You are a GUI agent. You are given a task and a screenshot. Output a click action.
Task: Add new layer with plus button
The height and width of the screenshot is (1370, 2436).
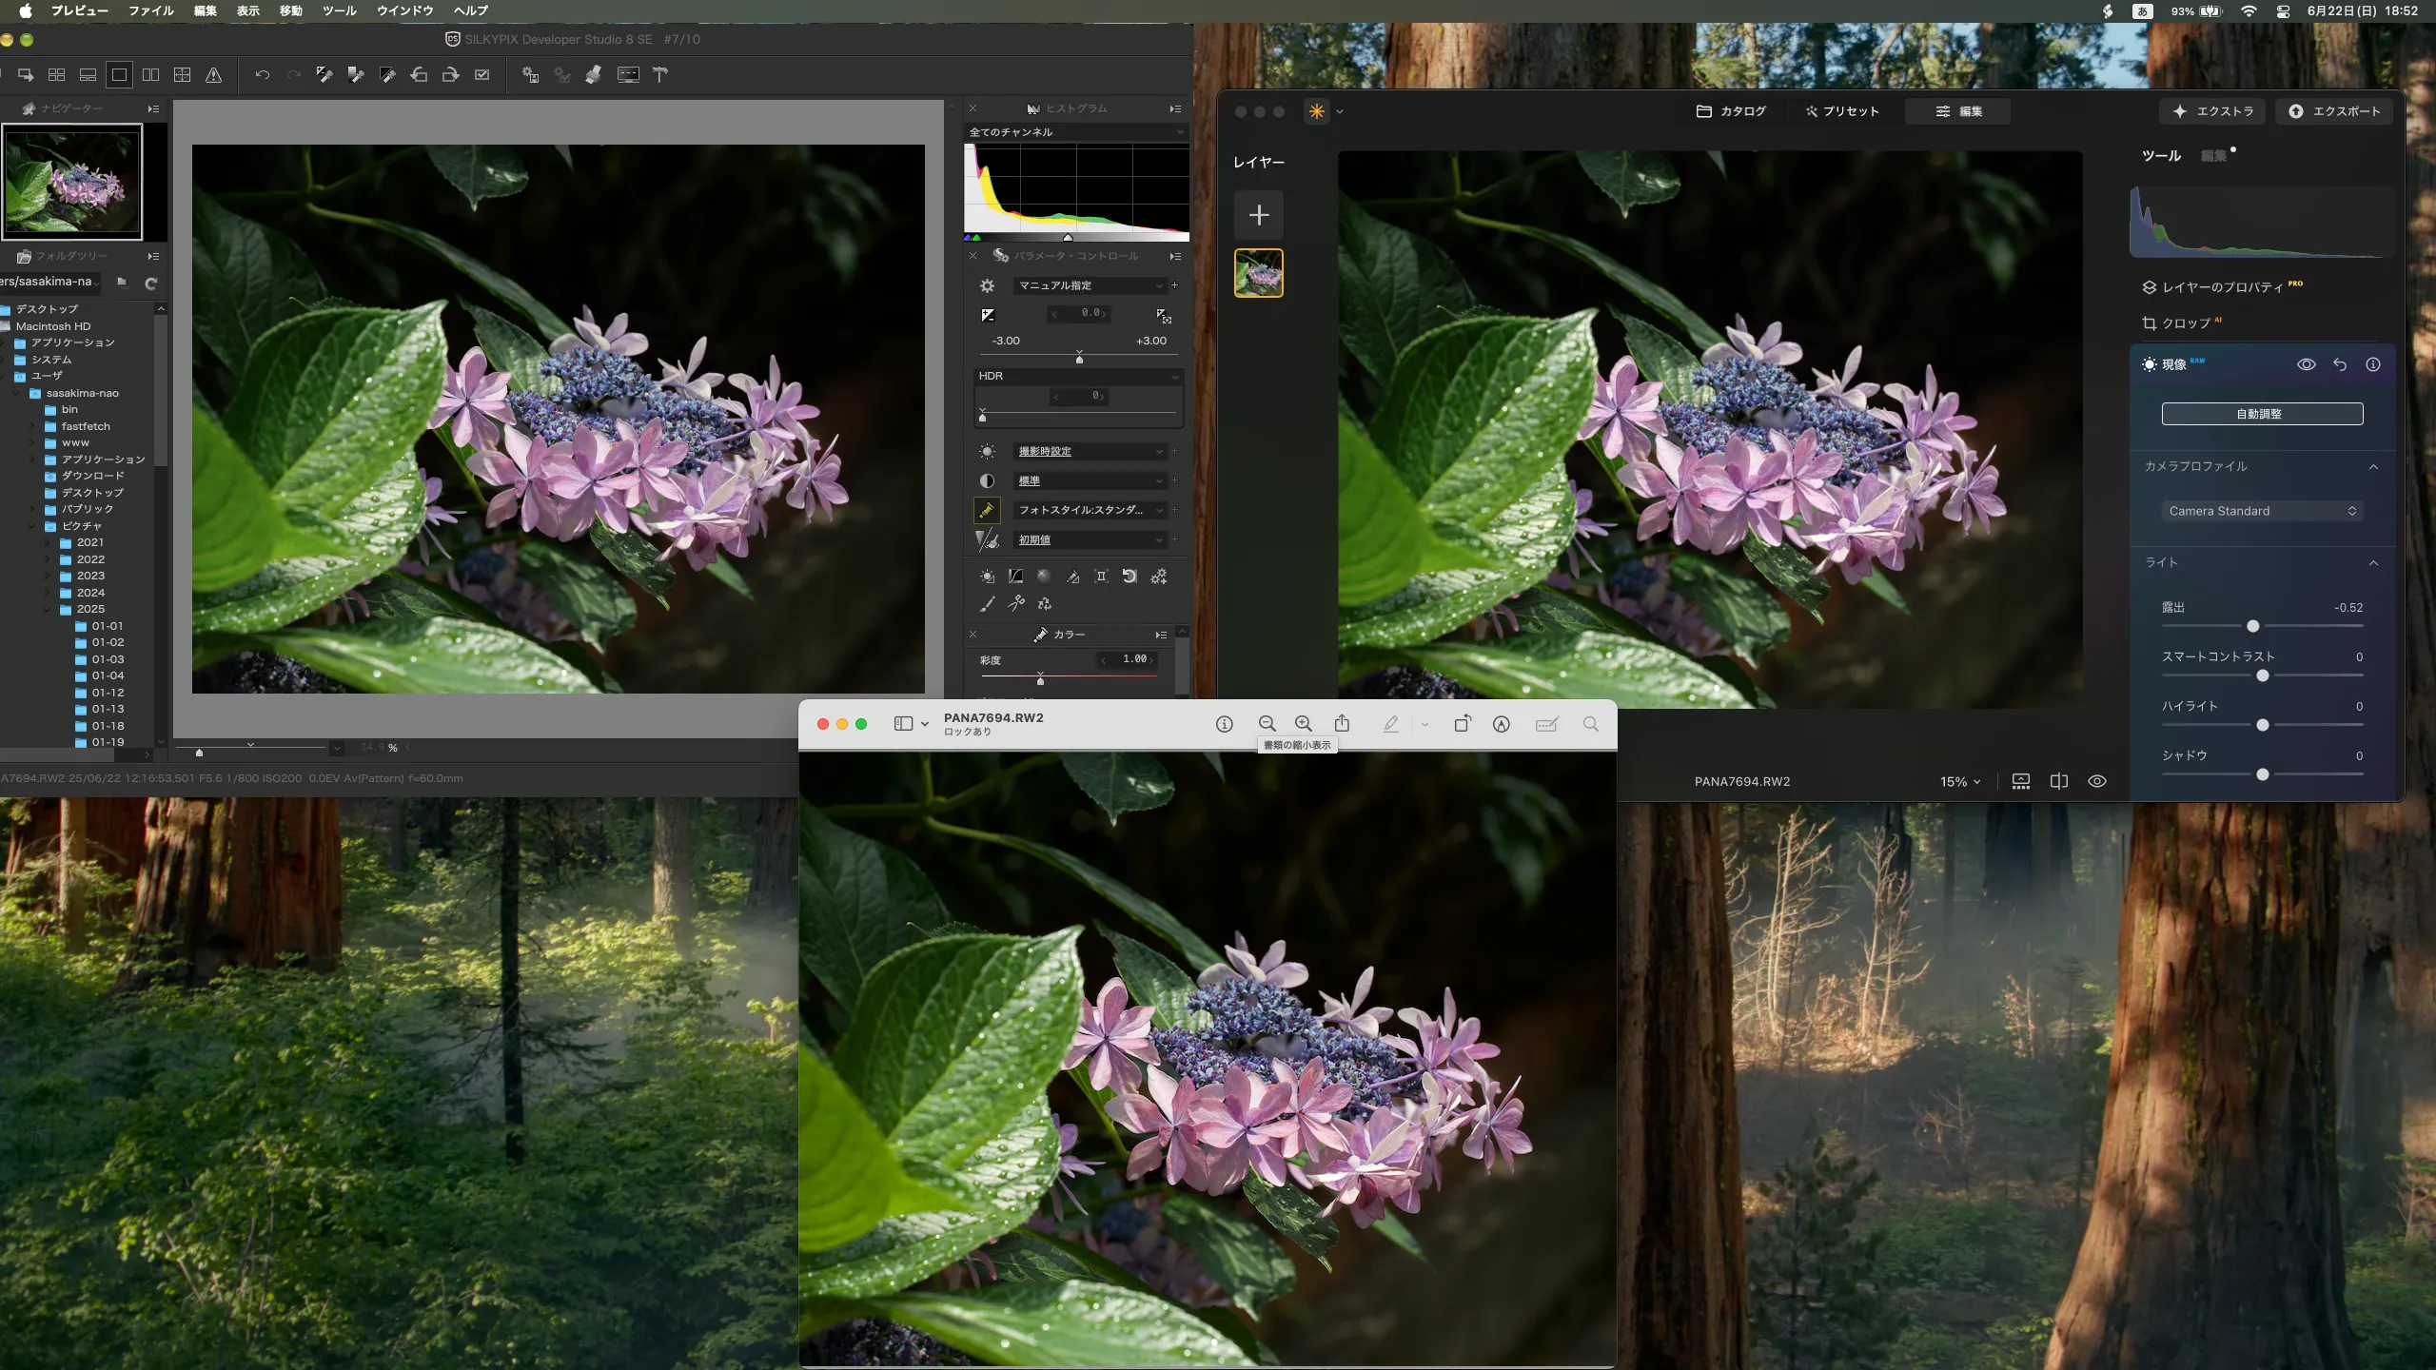pyautogui.click(x=1258, y=215)
